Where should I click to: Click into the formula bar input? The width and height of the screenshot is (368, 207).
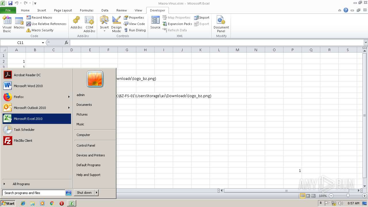click(x=217, y=43)
